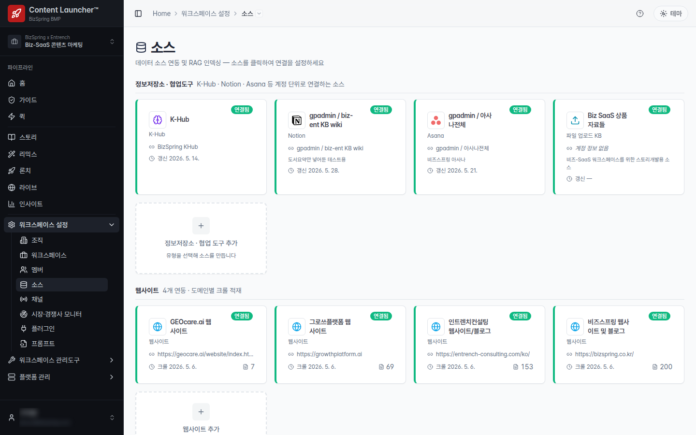The height and width of the screenshot is (435, 696).
Task: Click the globe icon on 비즈스프링 card
Action: point(575,327)
